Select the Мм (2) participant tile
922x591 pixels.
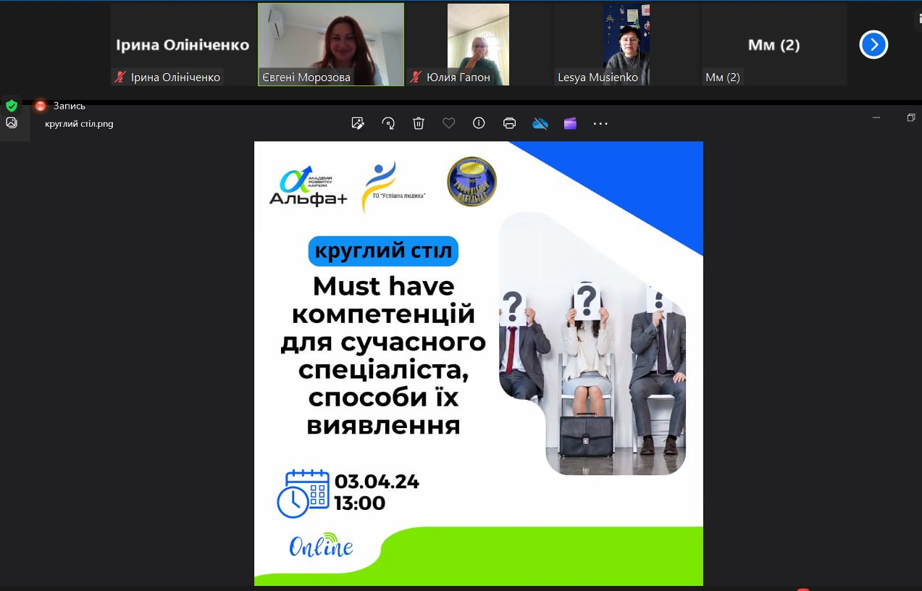[774, 44]
